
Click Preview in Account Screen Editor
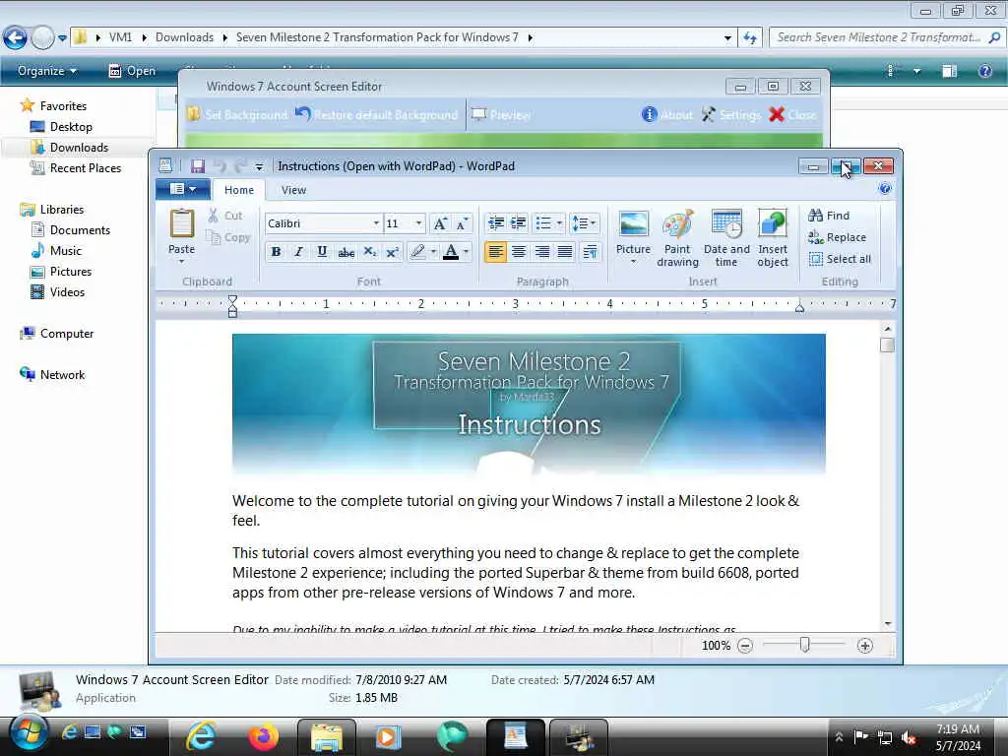pos(501,114)
